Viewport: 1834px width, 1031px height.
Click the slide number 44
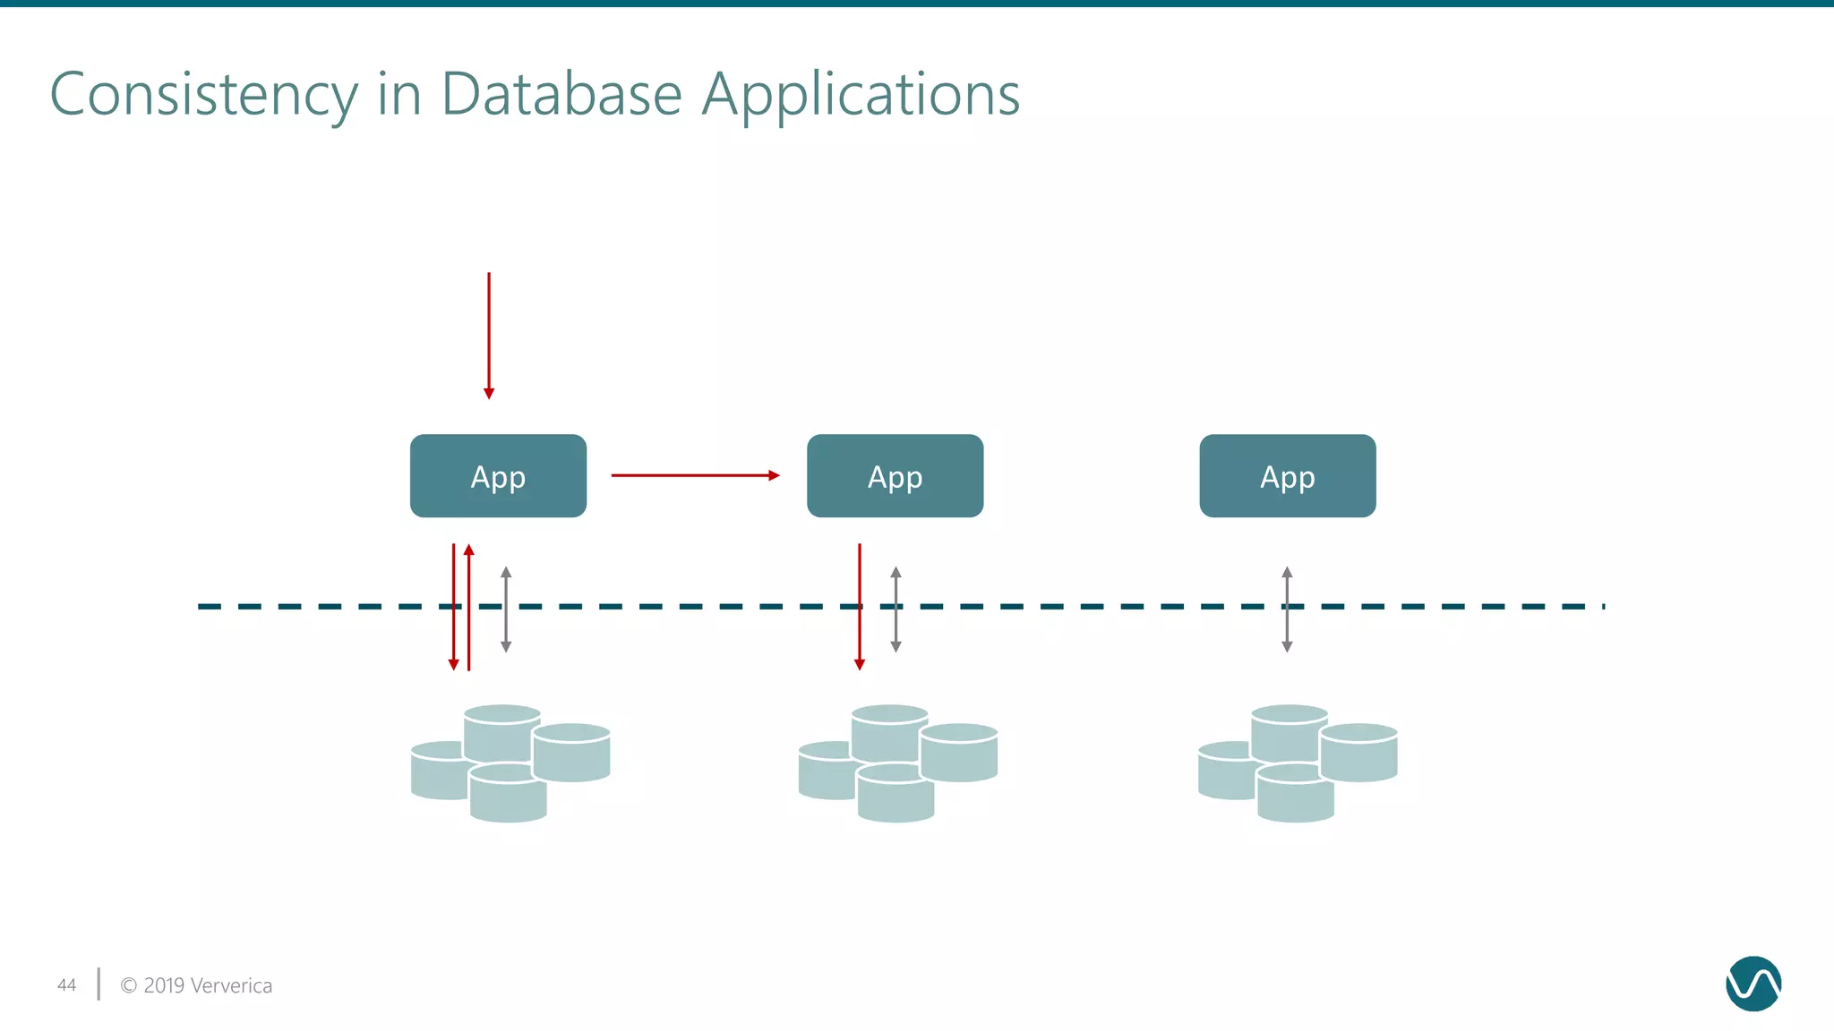(66, 985)
